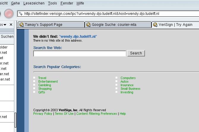The image size is (199, 132).
Task: Focus the Search the Web text box
Action: coord(80,54)
